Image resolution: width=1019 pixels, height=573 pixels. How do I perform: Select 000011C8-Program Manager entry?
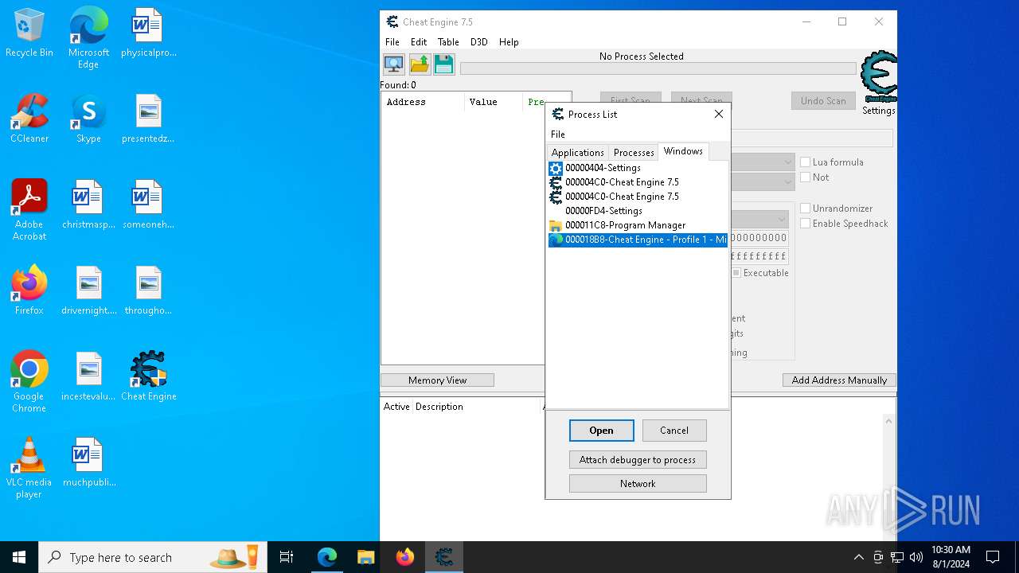click(x=638, y=225)
